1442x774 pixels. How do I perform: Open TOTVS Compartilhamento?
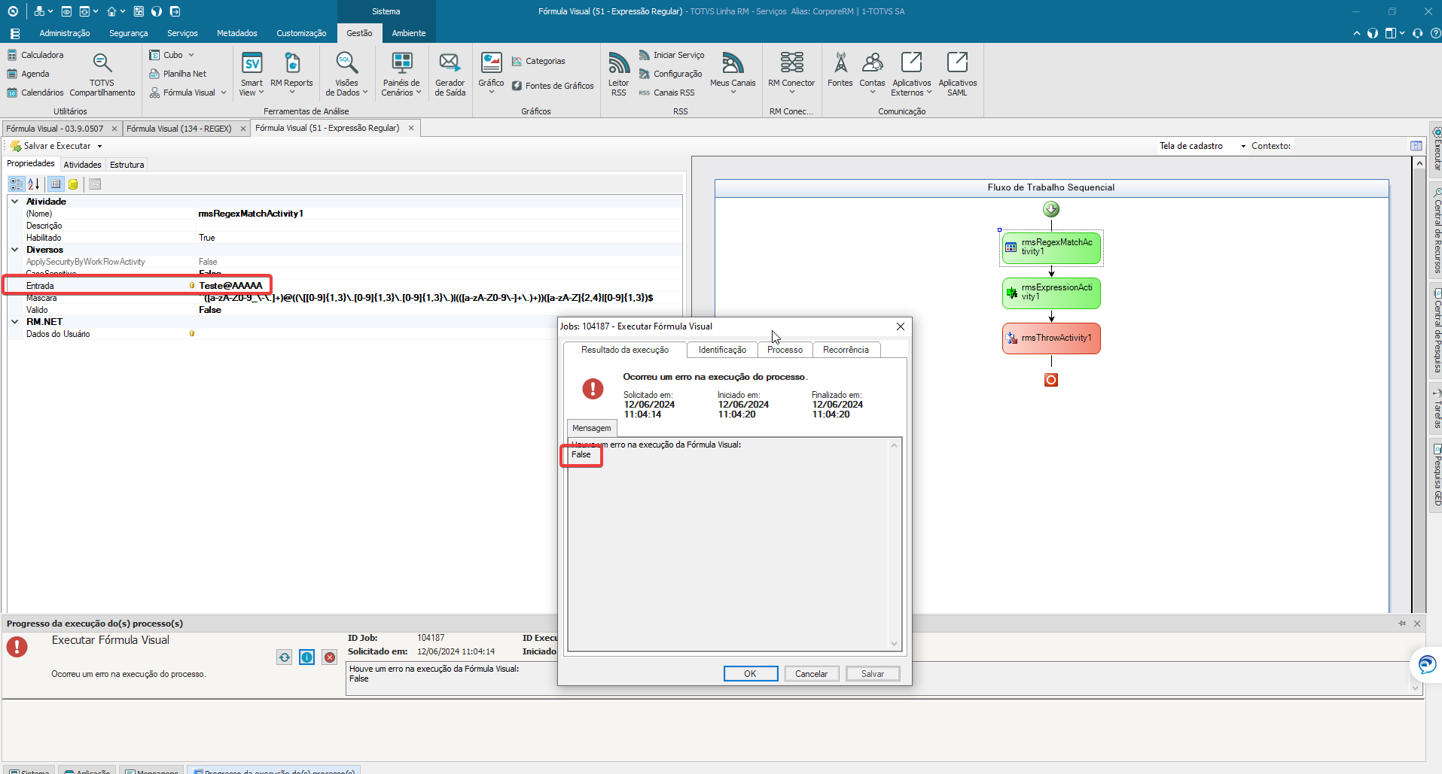pyautogui.click(x=102, y=75)
